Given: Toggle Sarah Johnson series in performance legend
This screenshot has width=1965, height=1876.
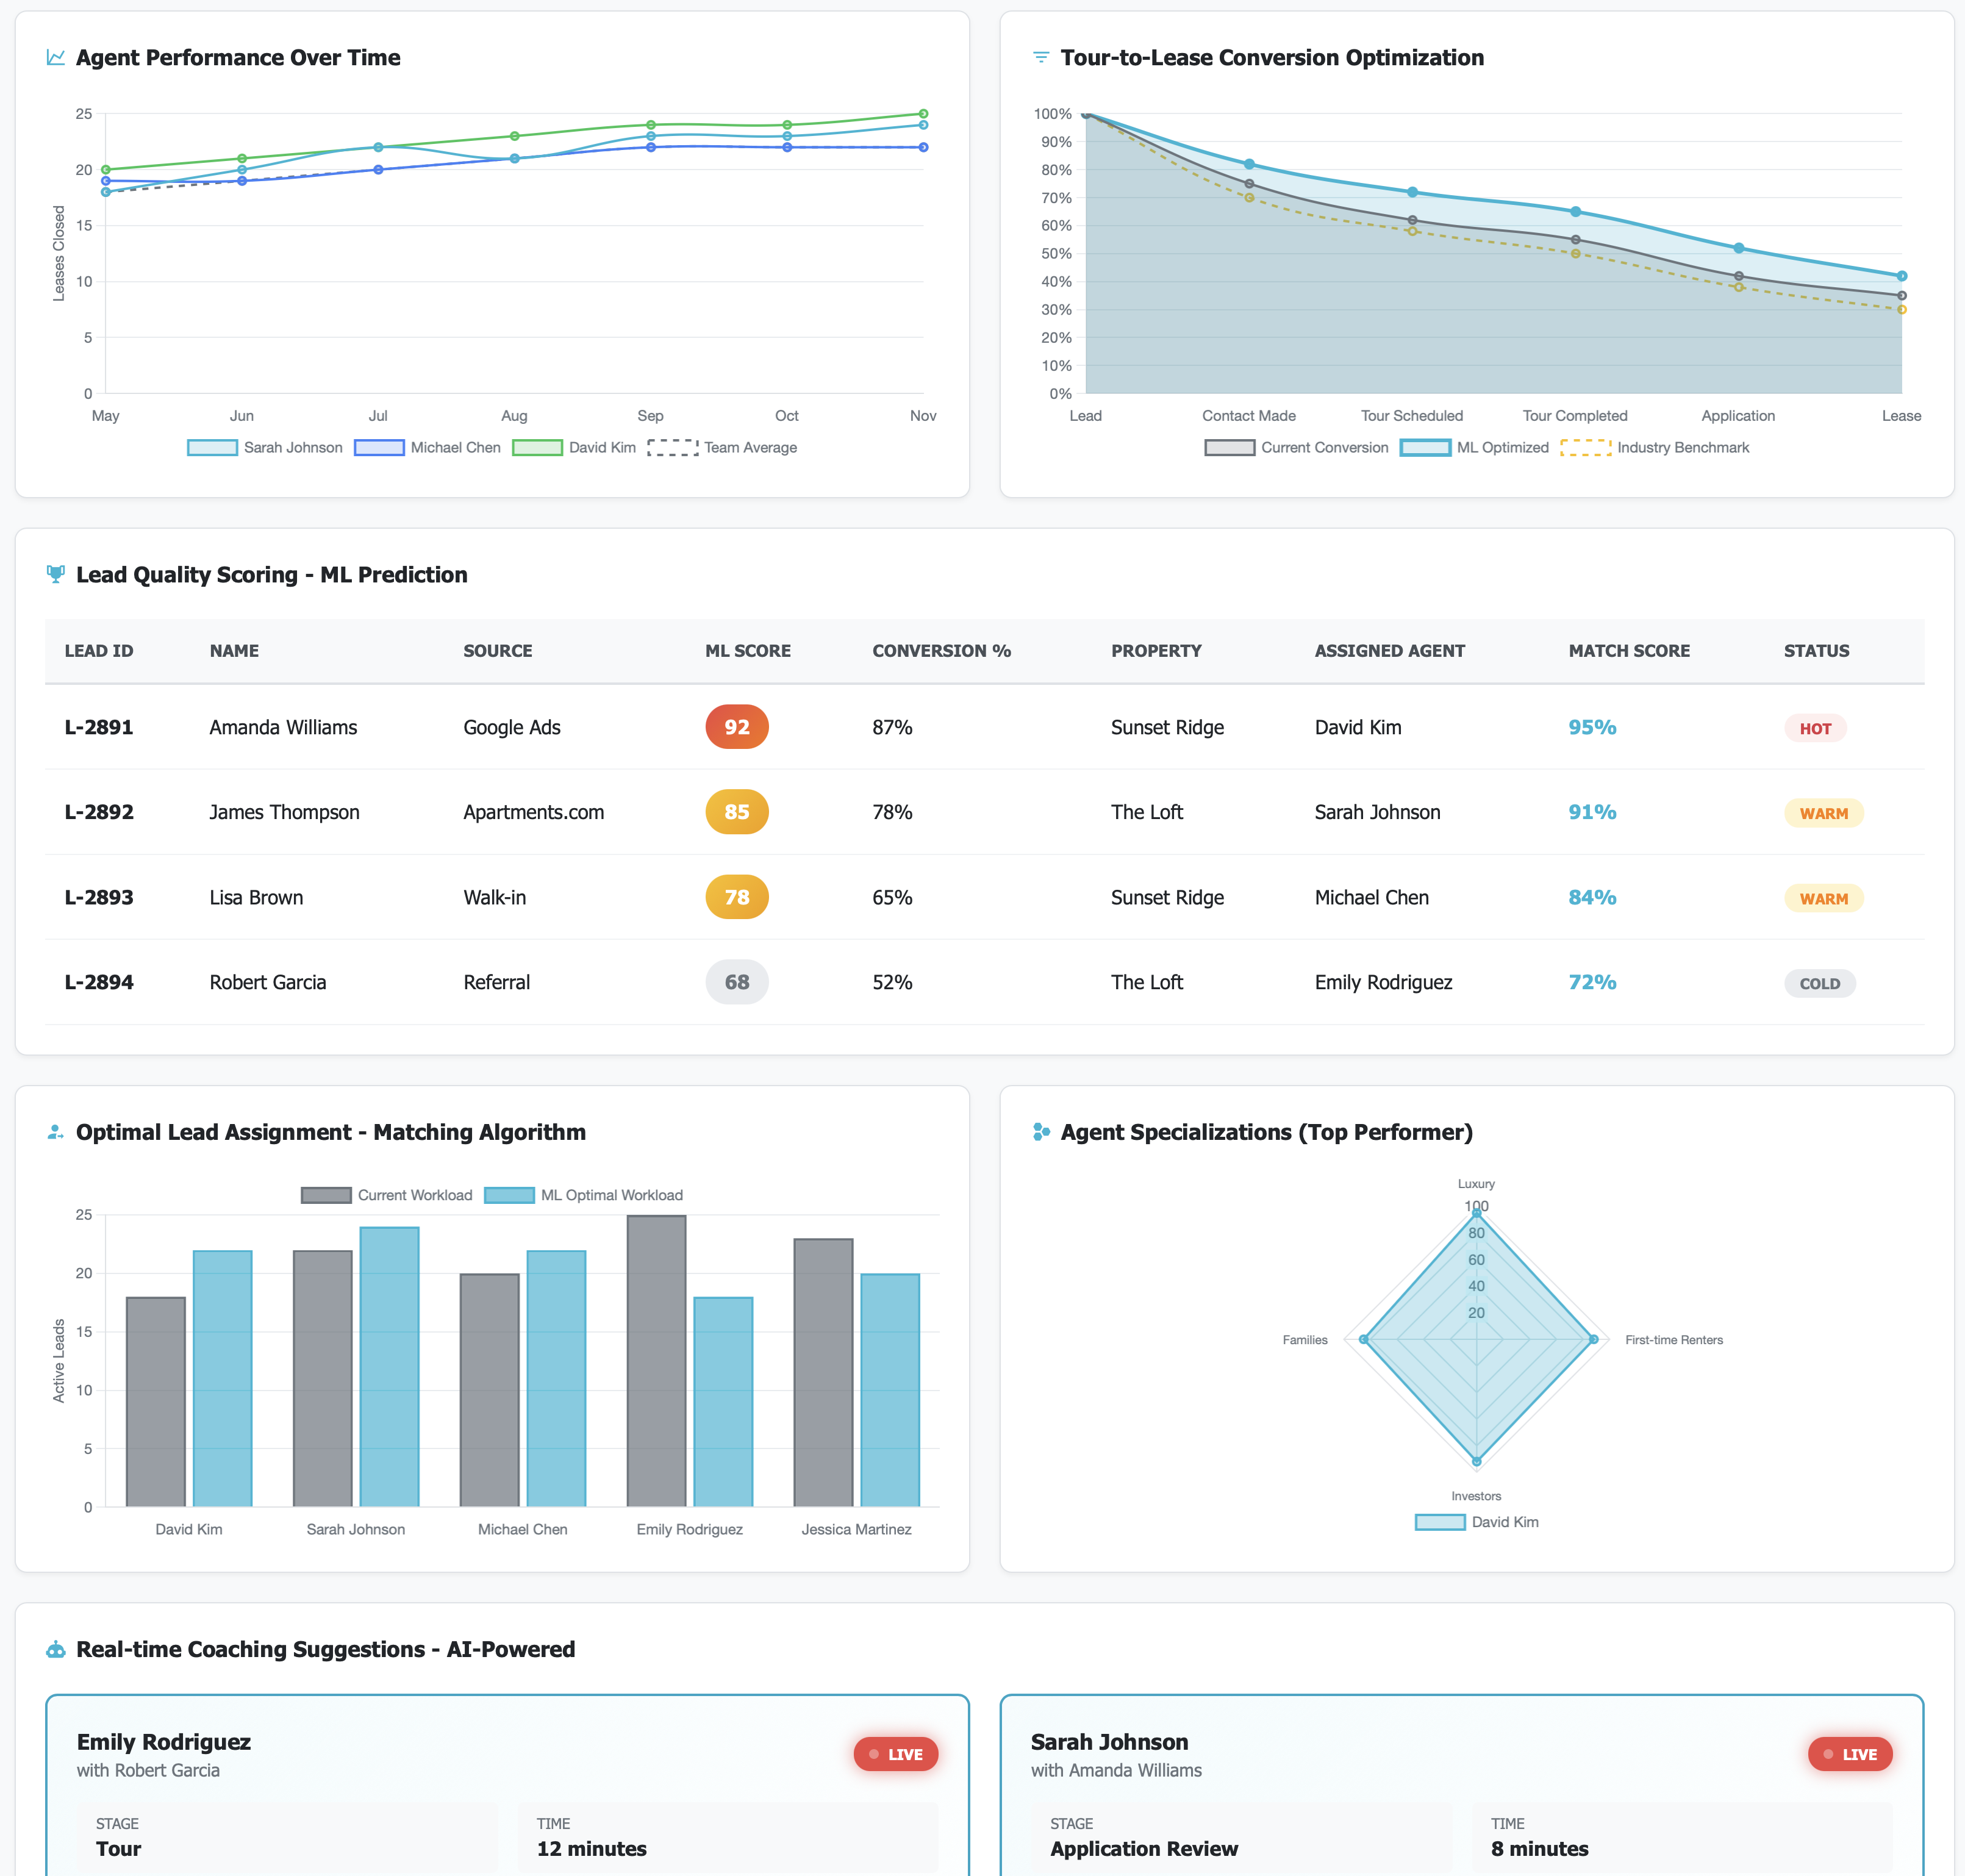Looking at the screenshot, I should click(x=265, y=447).
